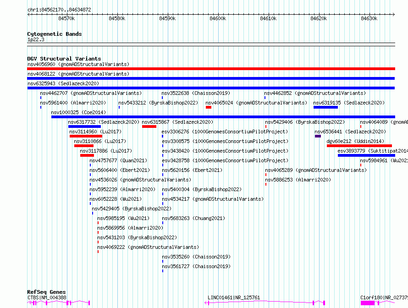Screen dimensions: 408x308
Task: Click the nsv3110866 Lu2017 red bar
Action: (84, 146)
